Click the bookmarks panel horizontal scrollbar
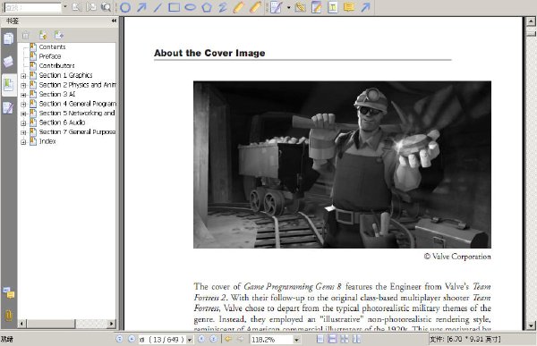Viewport: 537px width, 346px height. coord(67,324)
